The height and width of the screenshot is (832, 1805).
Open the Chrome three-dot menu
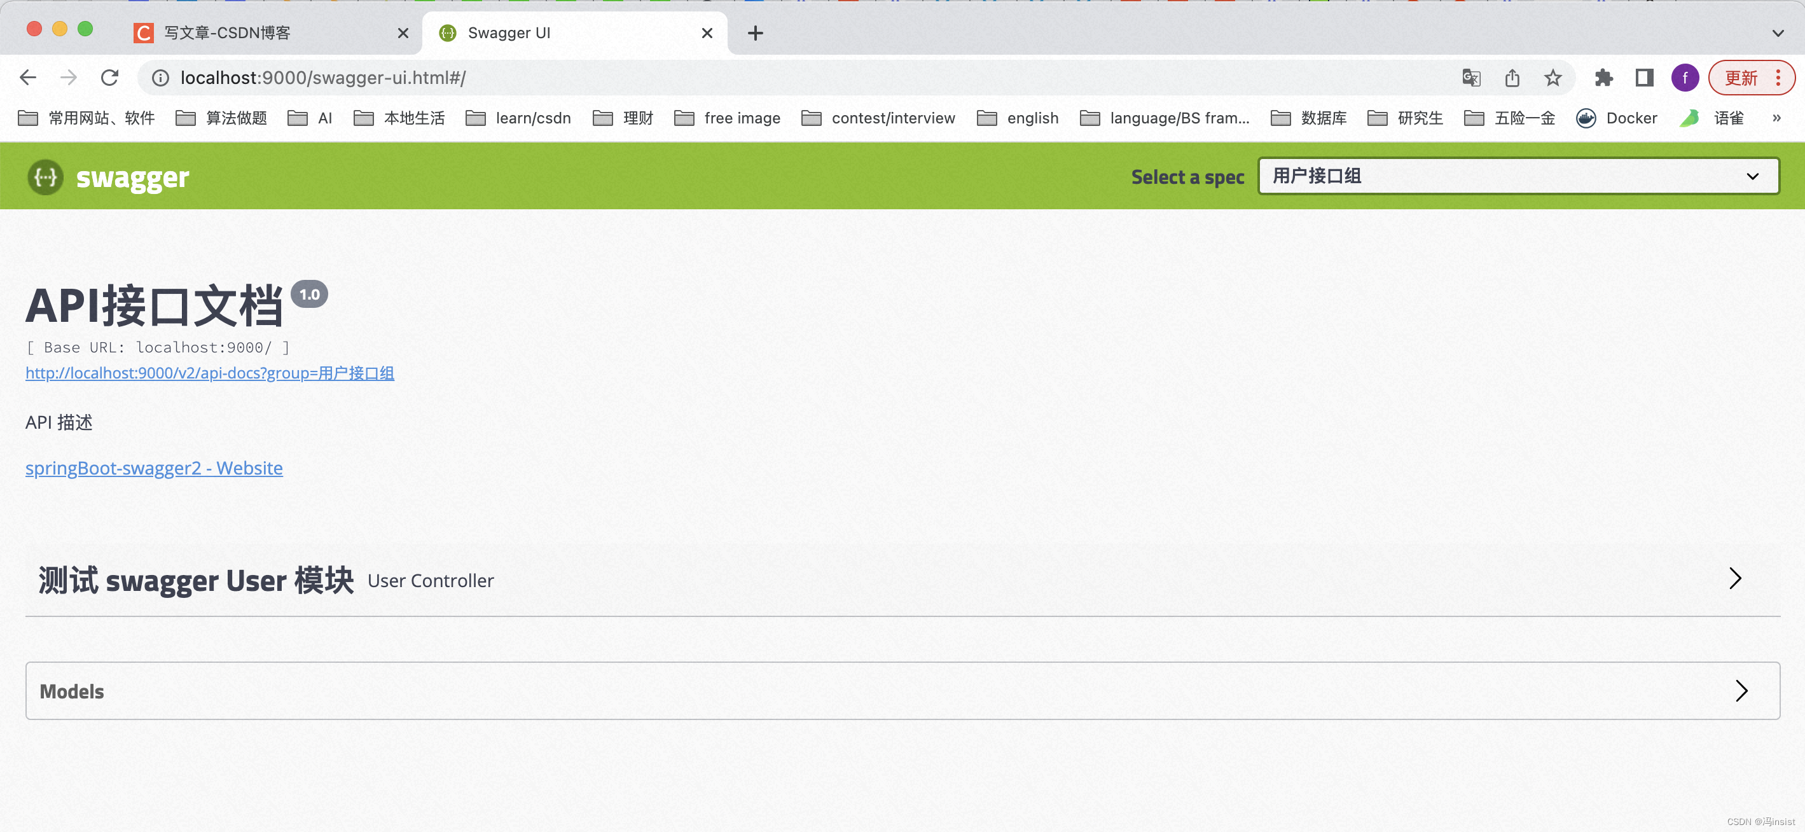1780,78
